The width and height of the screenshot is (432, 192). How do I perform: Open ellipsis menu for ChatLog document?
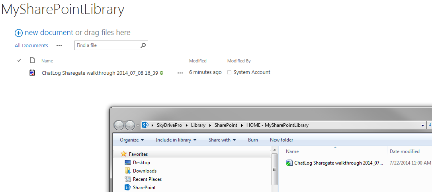pos(180,73)
